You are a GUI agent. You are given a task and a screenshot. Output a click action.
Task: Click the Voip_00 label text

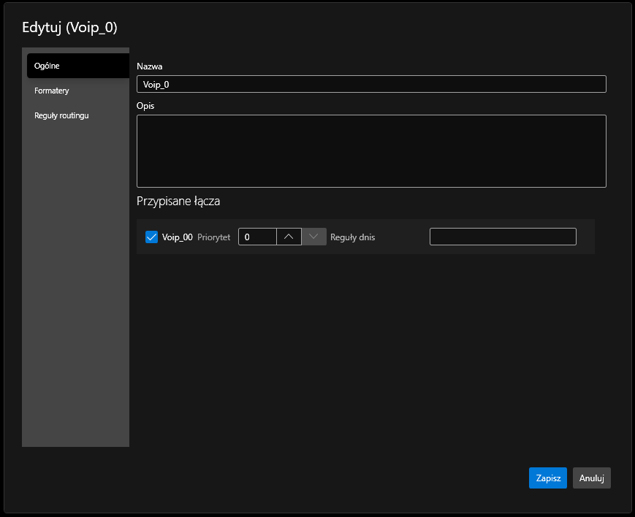tap(178, 237)
